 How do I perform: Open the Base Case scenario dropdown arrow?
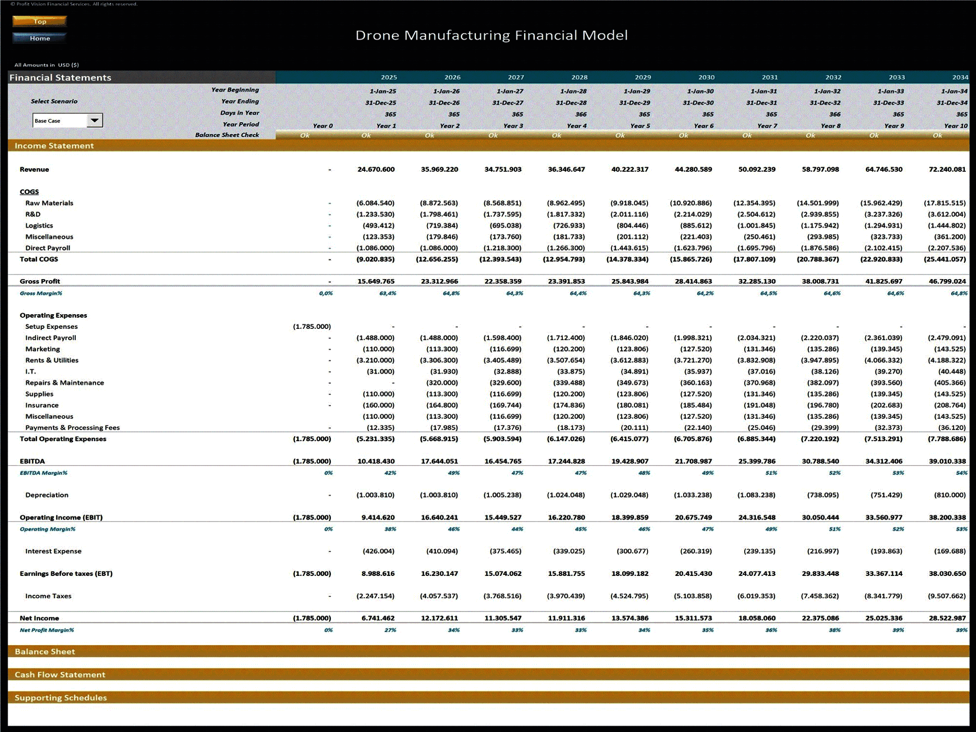(x=95, y=120)
